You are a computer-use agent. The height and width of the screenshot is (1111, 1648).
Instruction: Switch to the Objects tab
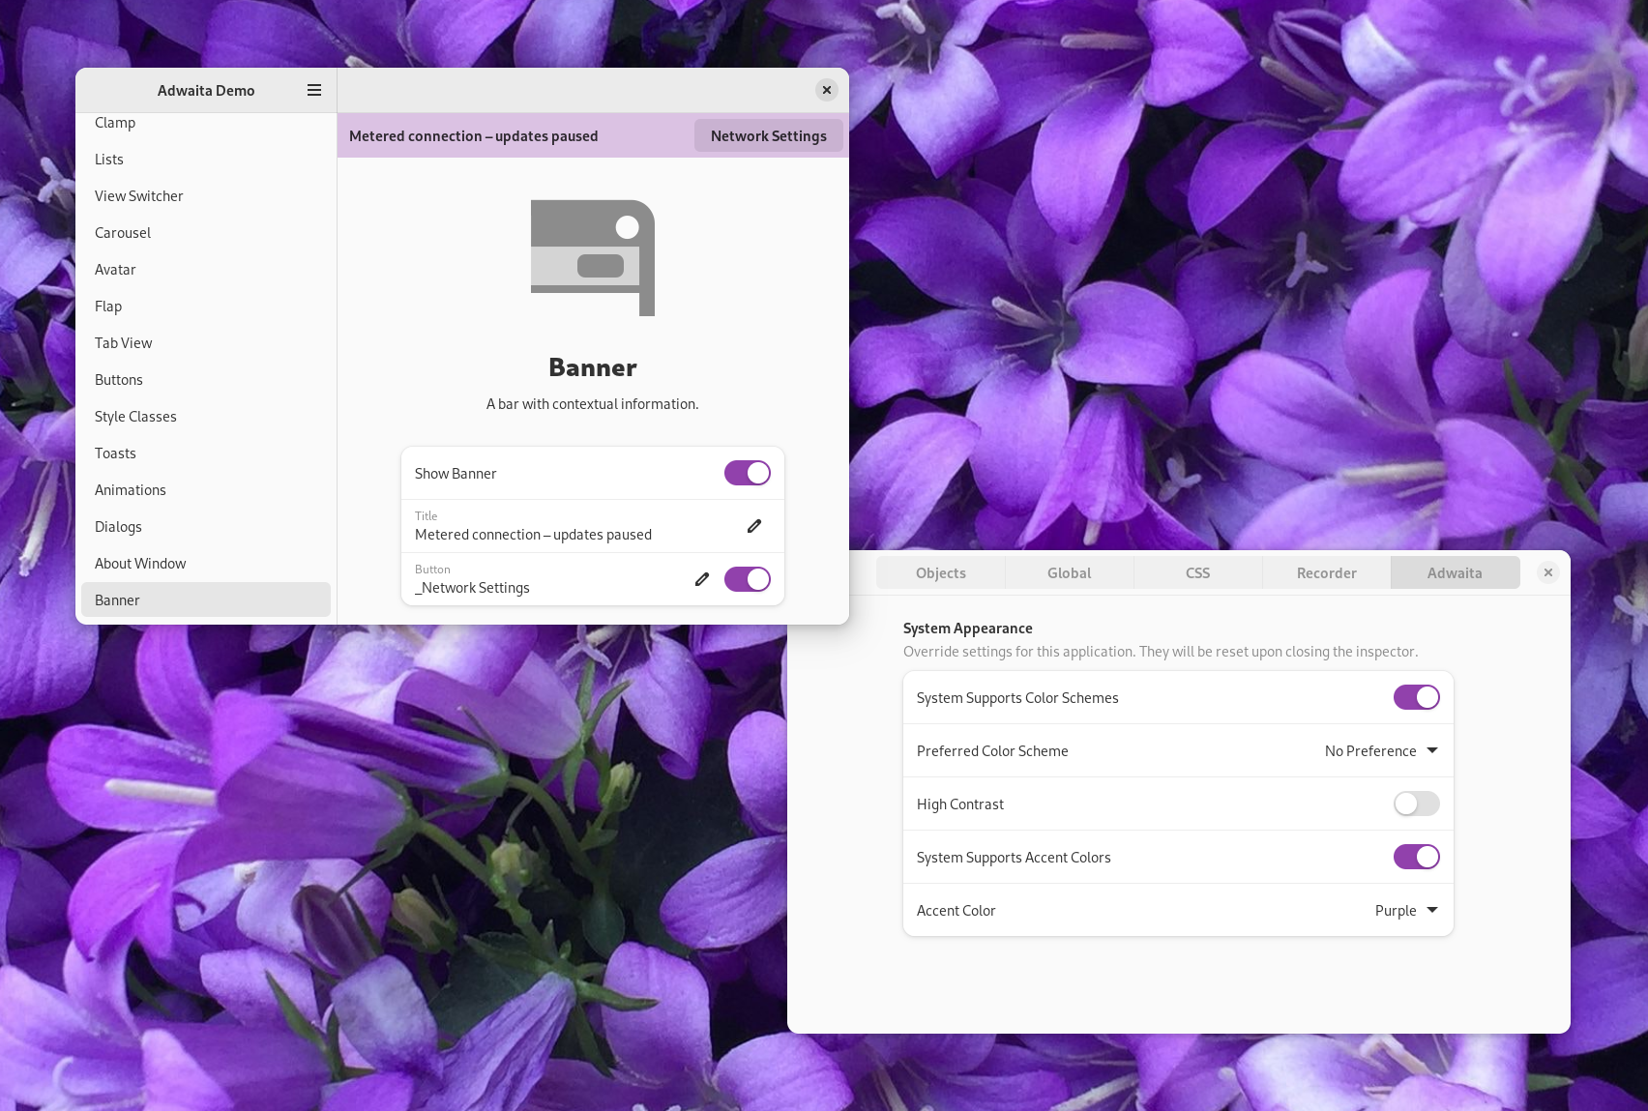[940, 573]
